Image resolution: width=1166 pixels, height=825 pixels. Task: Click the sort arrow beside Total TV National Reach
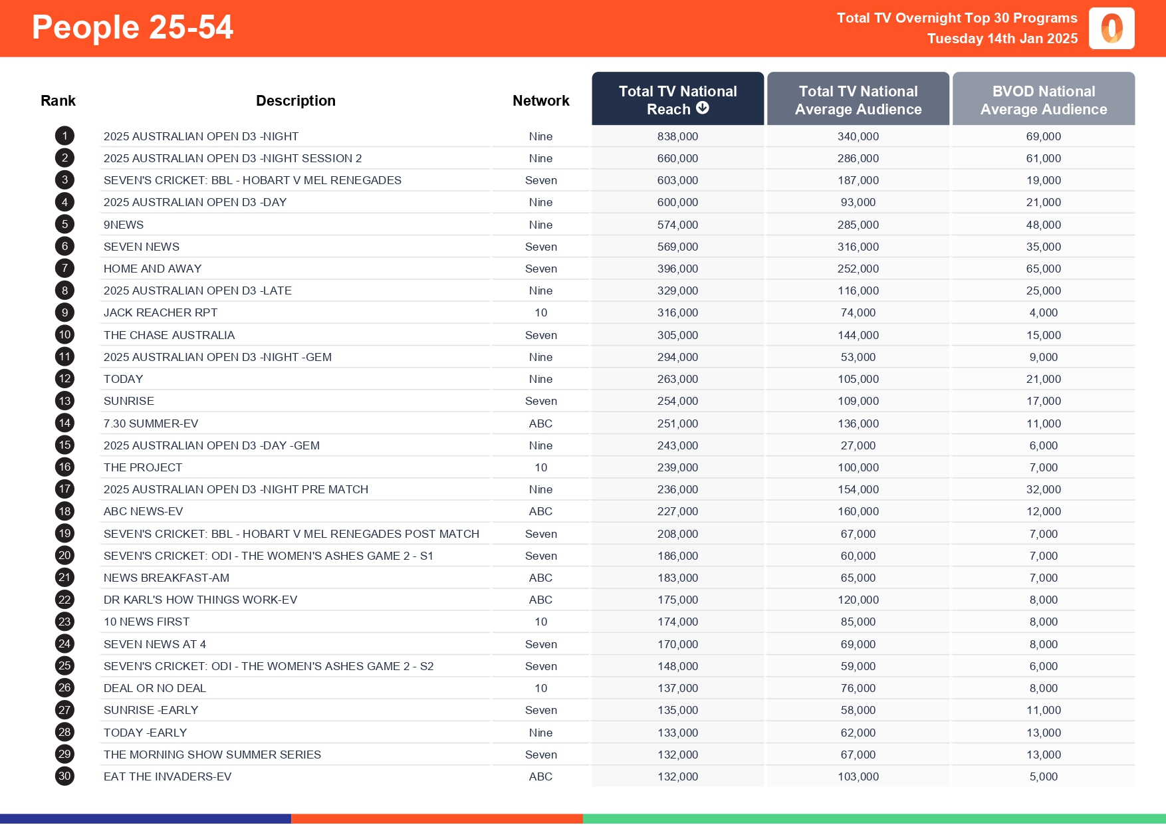[704, 108]
